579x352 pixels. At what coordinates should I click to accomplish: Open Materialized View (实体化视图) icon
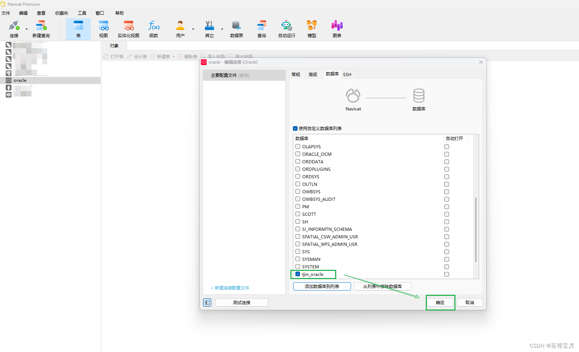(x=129, y=29)
